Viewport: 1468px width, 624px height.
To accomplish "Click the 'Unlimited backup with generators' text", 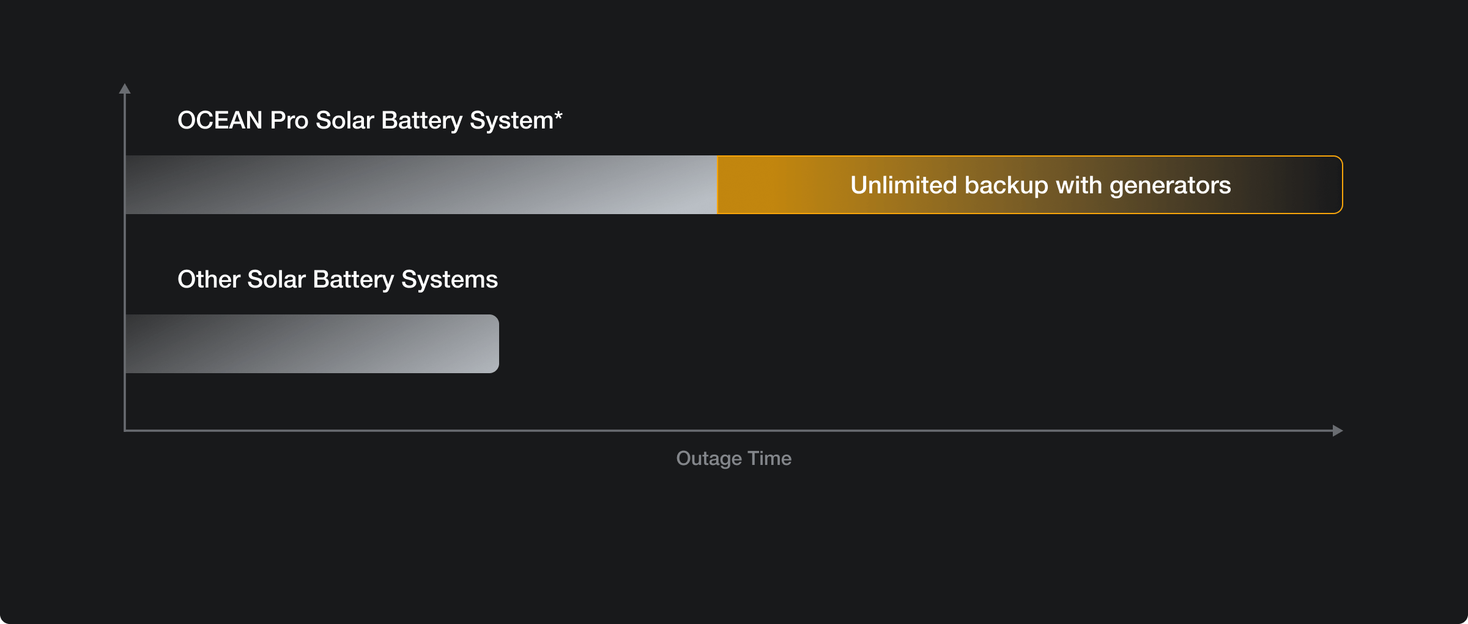I will (1040, 185).
